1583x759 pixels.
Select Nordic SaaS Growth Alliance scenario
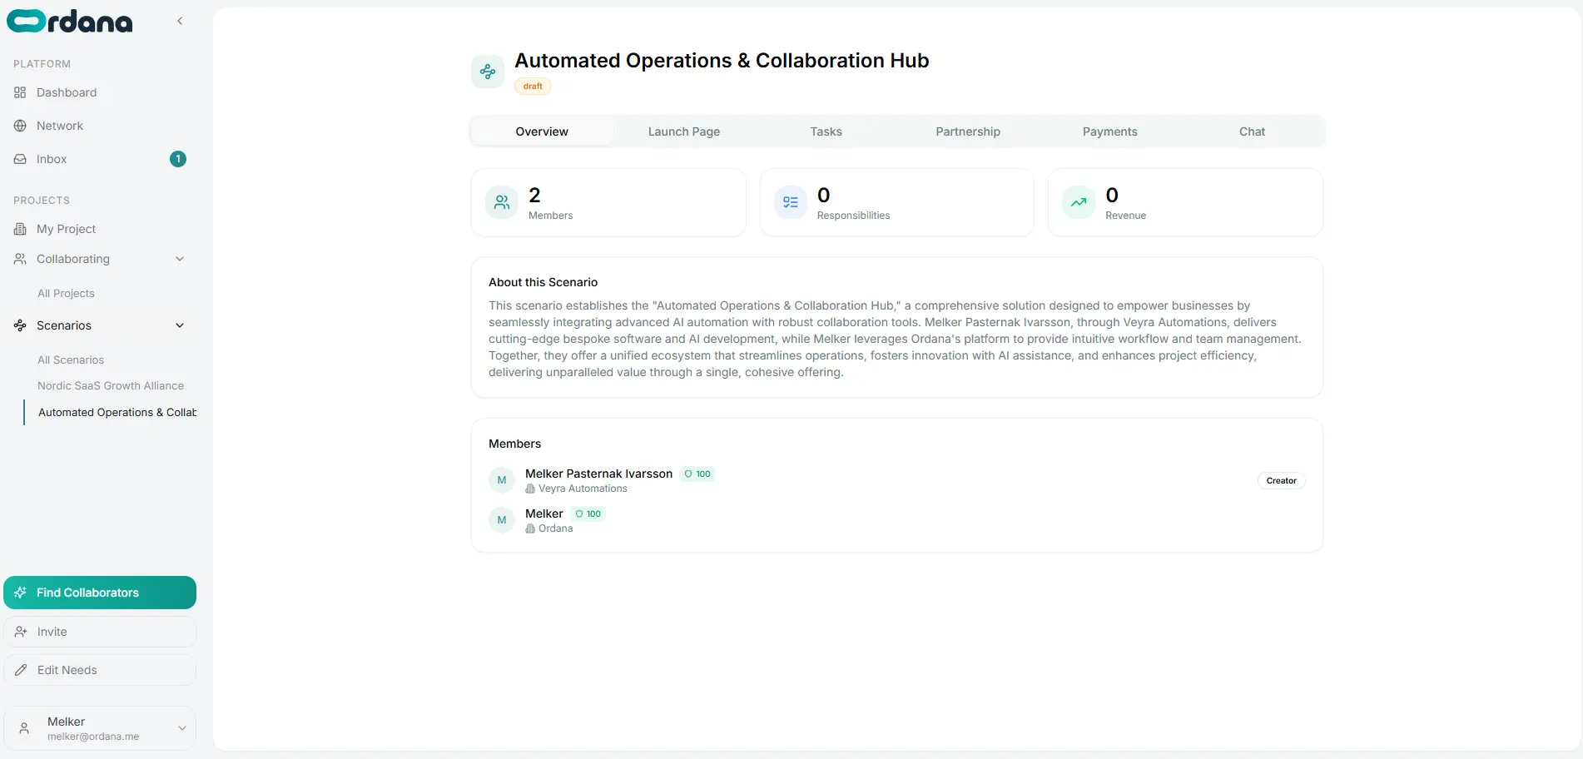[x=111, y=386]
